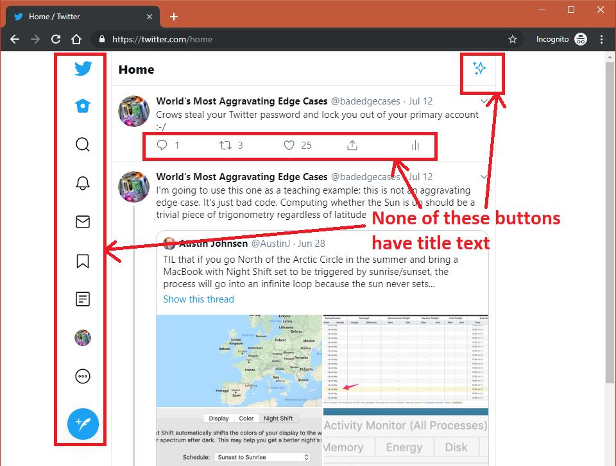Open Austin Johnsen quoted tweet author
616x466 pixels.
pos(213,244)
